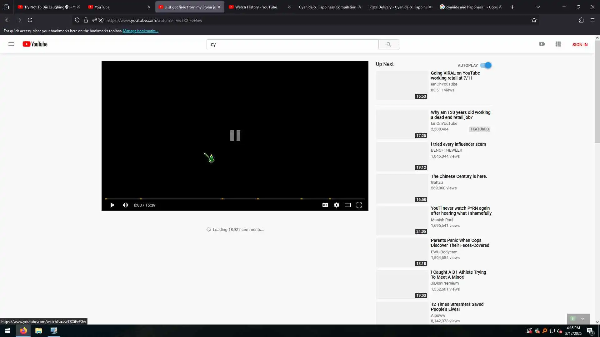Click the create video camera icon
600x337 pixels.
[x=542, y=44]
